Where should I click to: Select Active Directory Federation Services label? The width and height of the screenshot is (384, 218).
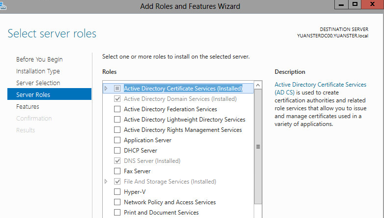click(171, 109)
